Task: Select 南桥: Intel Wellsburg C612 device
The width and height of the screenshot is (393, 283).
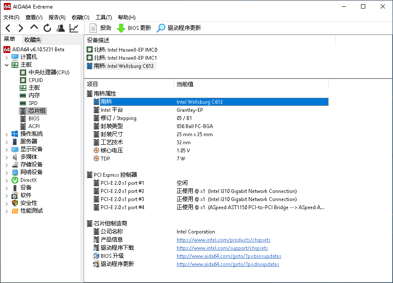Action: click(120, 66)
